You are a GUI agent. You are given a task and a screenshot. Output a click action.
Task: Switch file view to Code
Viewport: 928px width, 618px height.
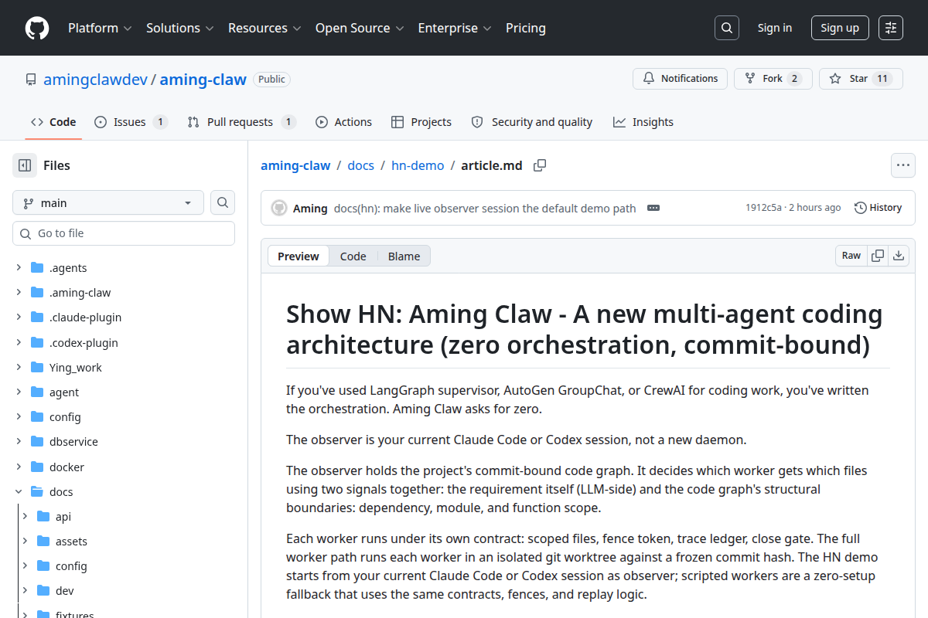[353, 256]
